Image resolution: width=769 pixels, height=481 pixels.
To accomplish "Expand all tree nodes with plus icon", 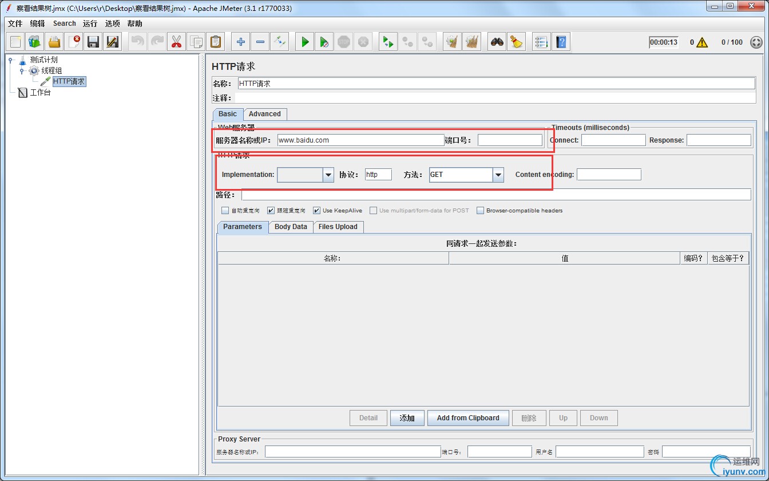I will click(241, 42).
